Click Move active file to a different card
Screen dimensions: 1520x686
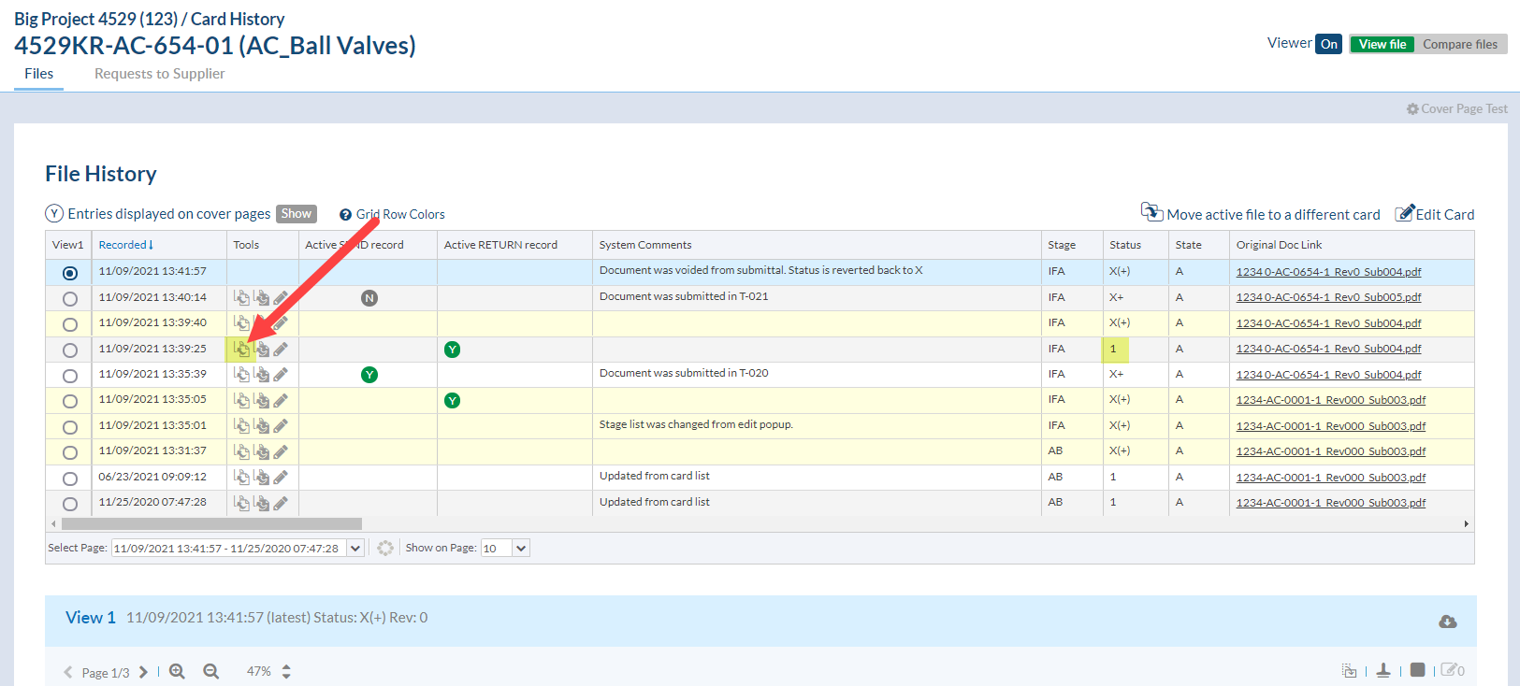pyautogui.click(x=1261, y=213)
